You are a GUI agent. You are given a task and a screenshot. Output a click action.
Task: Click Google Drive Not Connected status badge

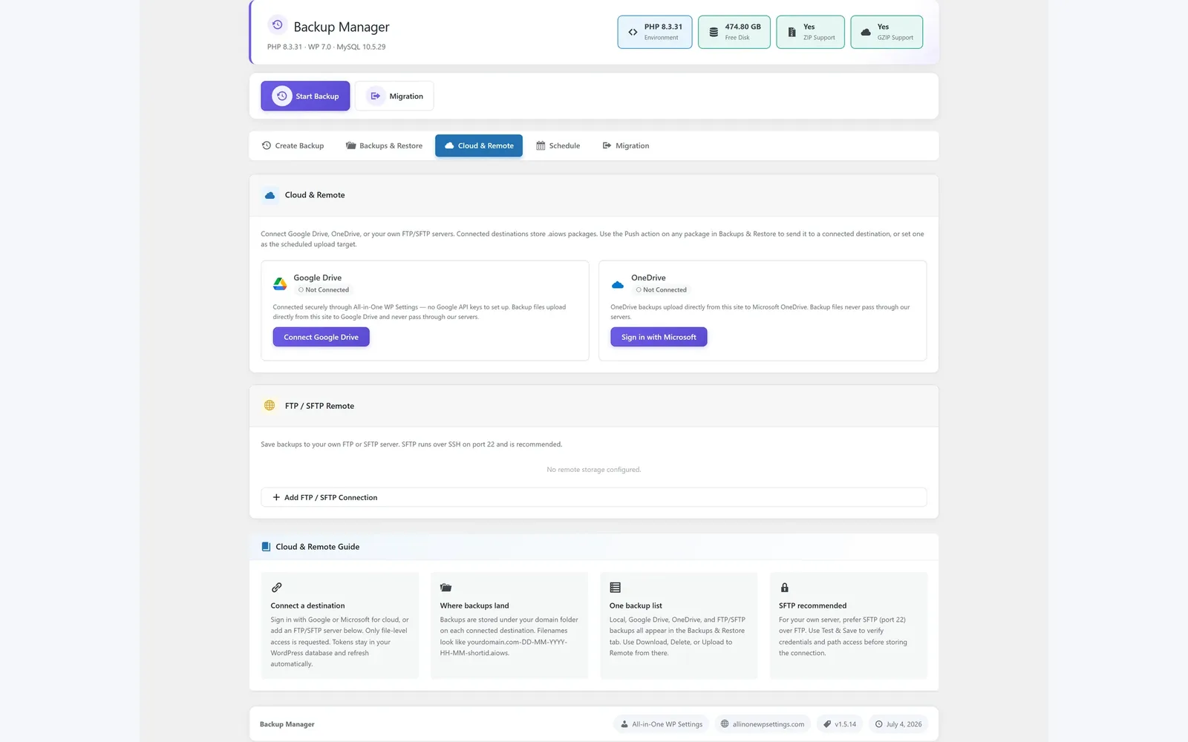click(x=324, y=290)
